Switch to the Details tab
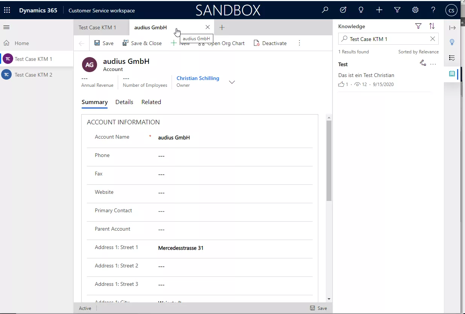Screen dimensions: 465x314 coord(124,102)
